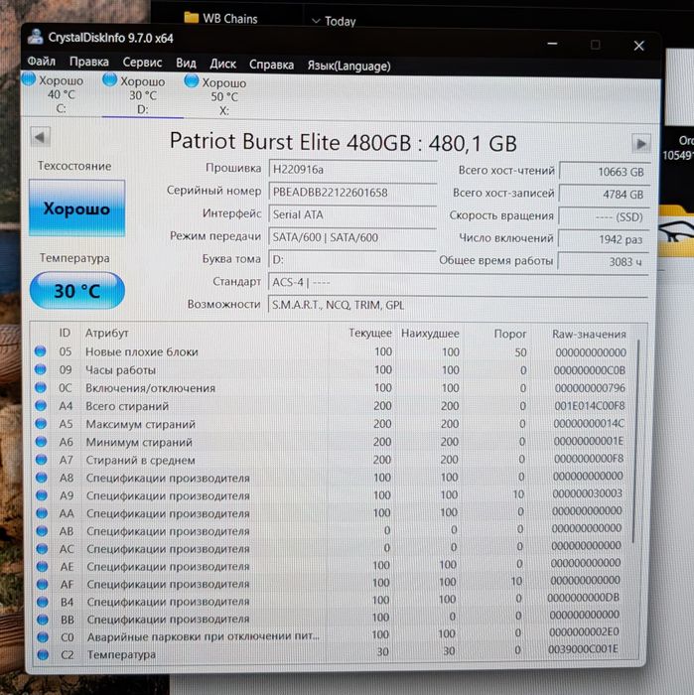
Task: Click the serial number field PBEADBB22122601658
Action: (352, 193)
